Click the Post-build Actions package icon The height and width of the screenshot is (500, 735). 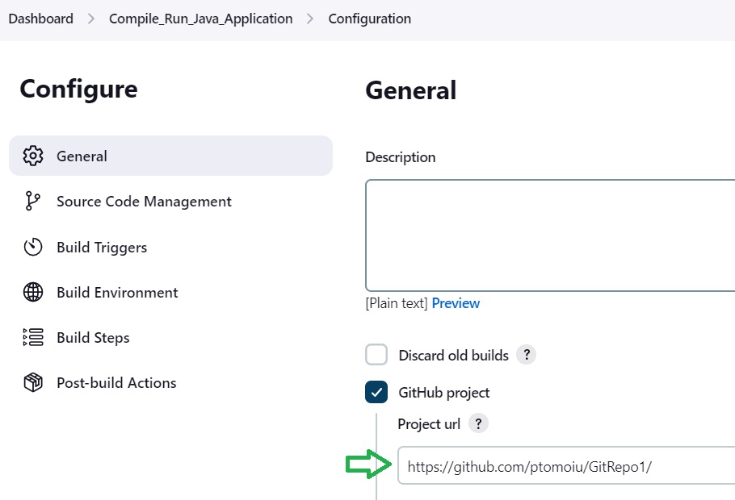[x=33, y=382]
